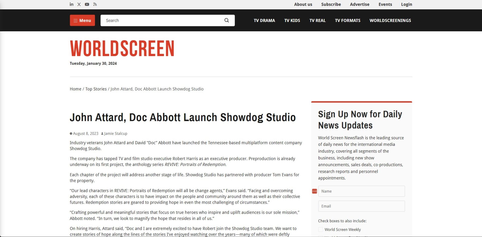Open the LinkedIn social icon
Screen dimensions: 482x237
72,4
